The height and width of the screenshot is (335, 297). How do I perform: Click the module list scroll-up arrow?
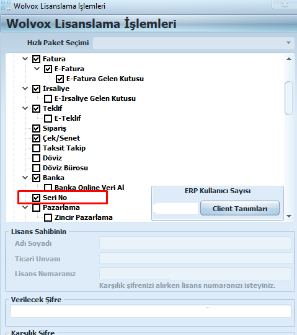[289, 59]
